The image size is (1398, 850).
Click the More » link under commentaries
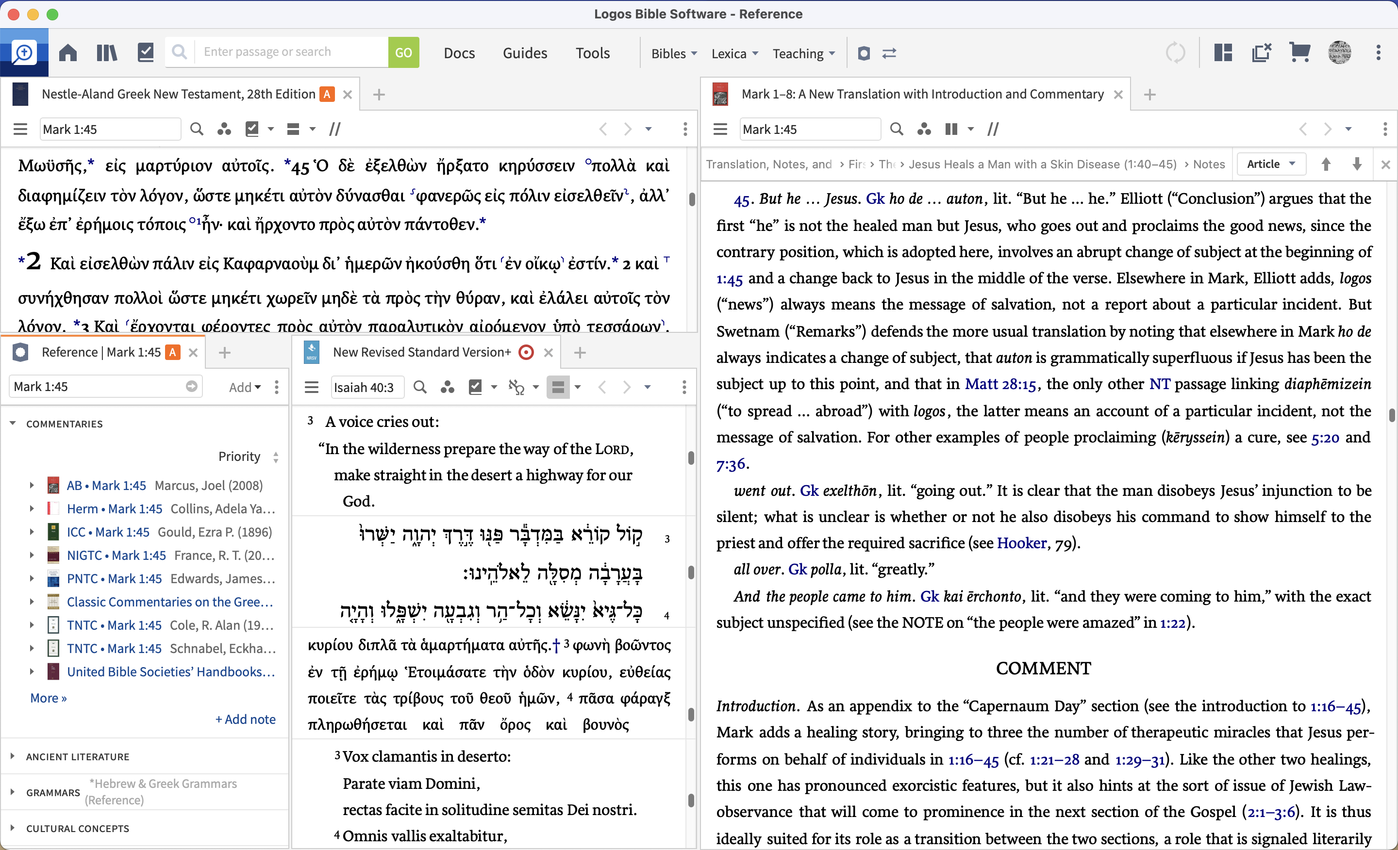48,698
